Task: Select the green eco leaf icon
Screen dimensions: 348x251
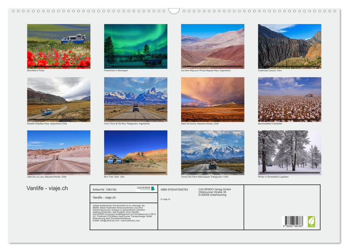Action: (x=311, y=222)
